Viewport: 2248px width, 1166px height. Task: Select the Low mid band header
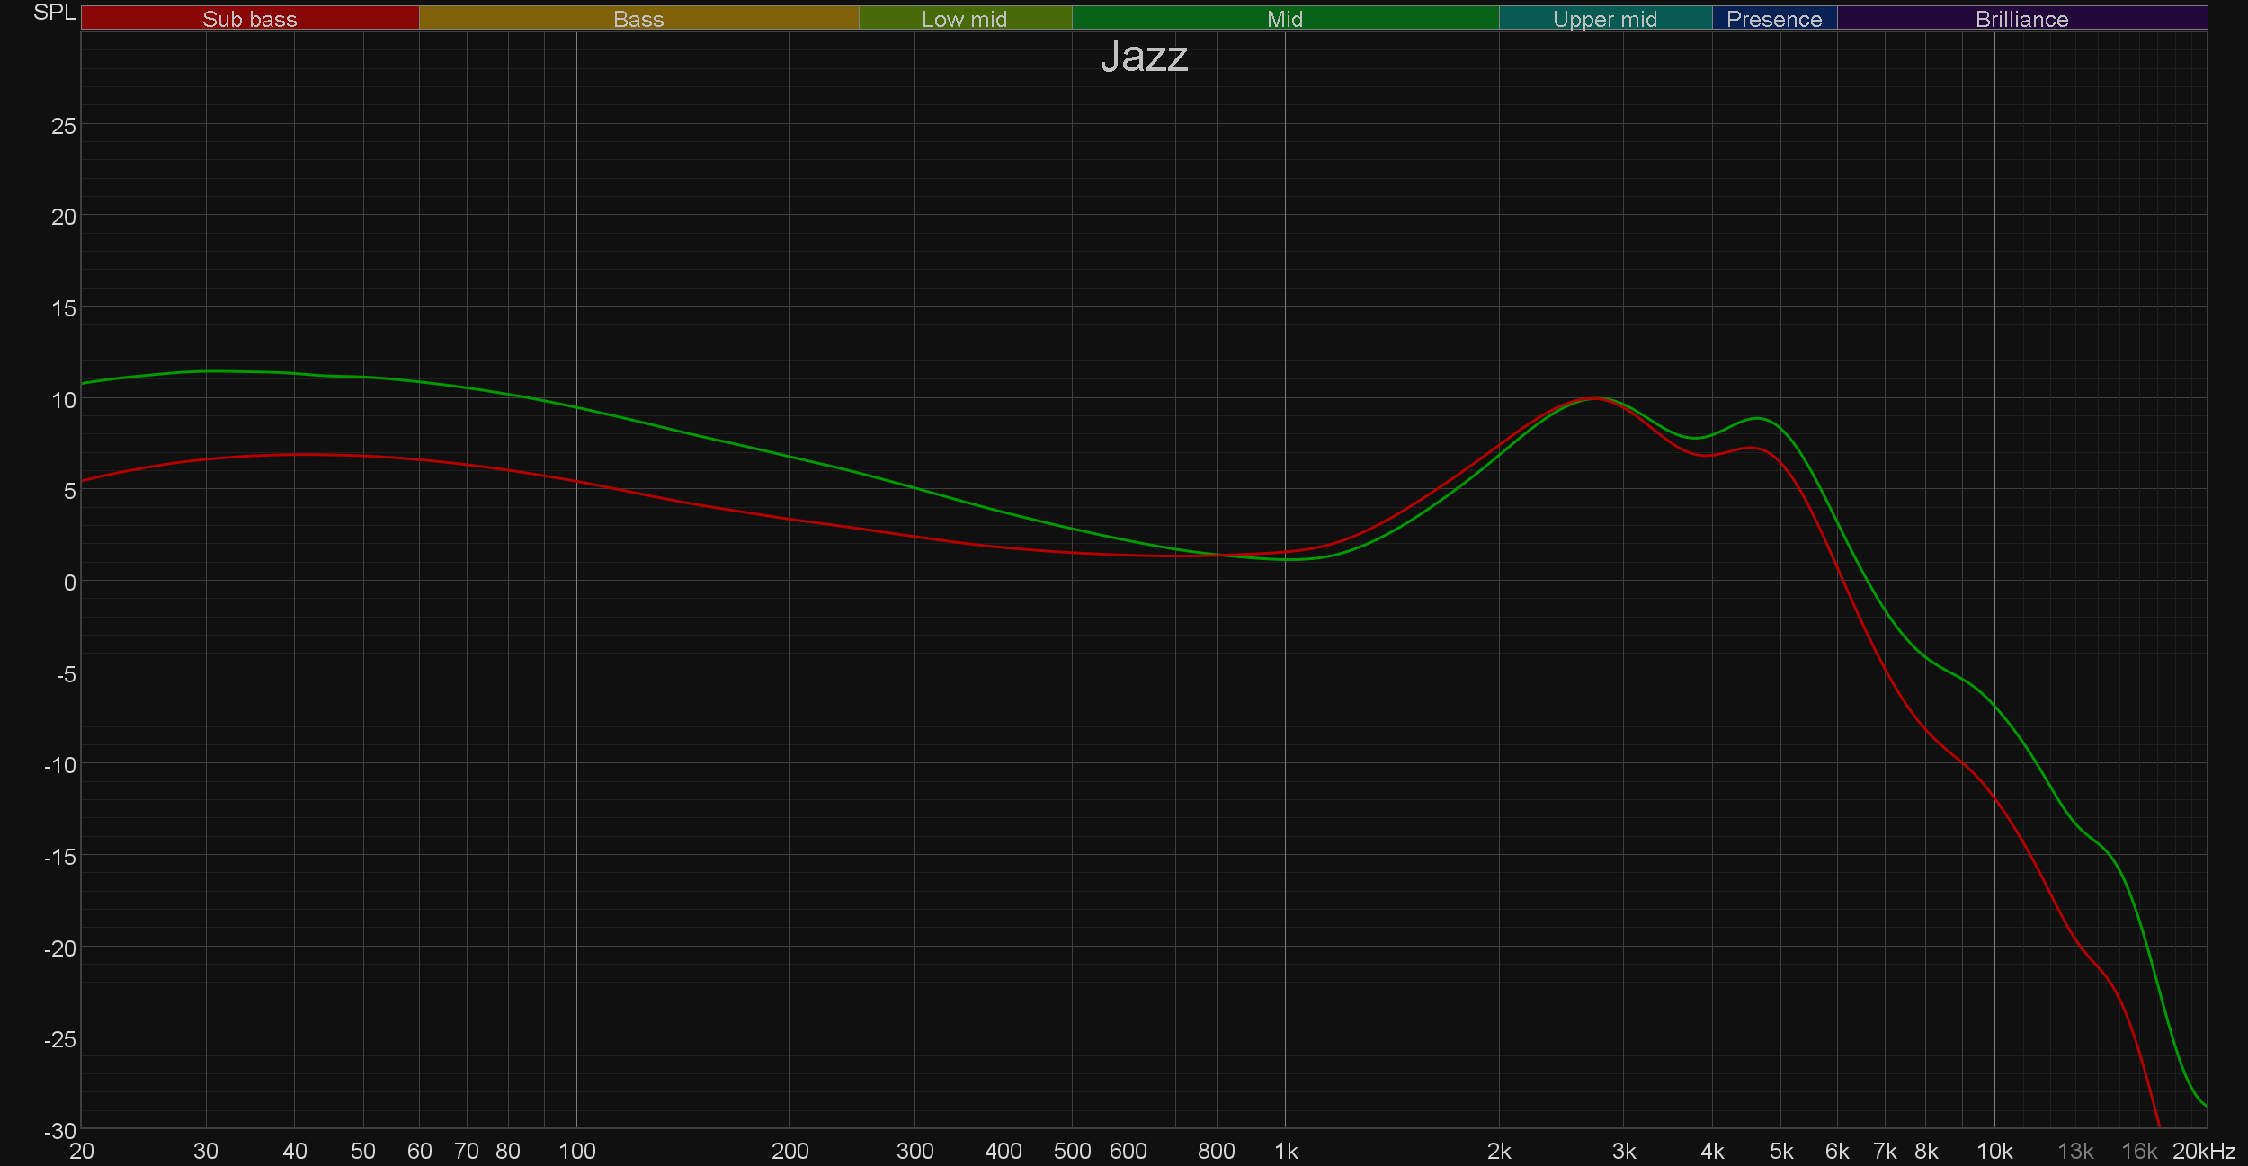point(964,18)
